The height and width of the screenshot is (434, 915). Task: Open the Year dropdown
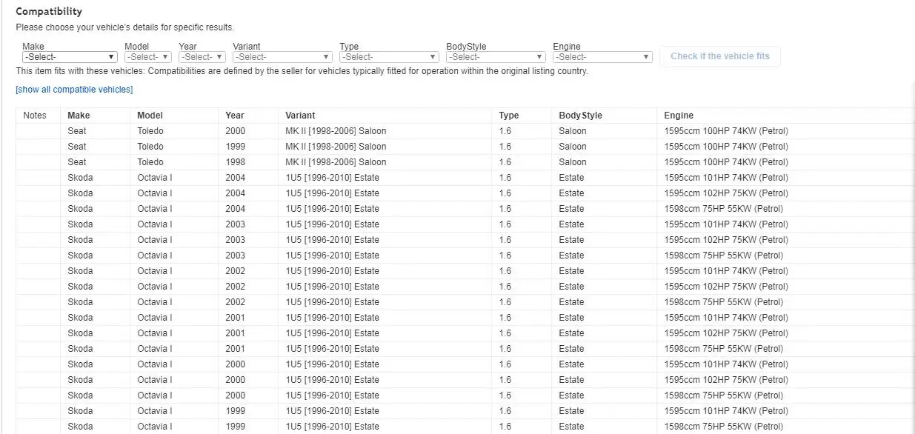(202, 57)
